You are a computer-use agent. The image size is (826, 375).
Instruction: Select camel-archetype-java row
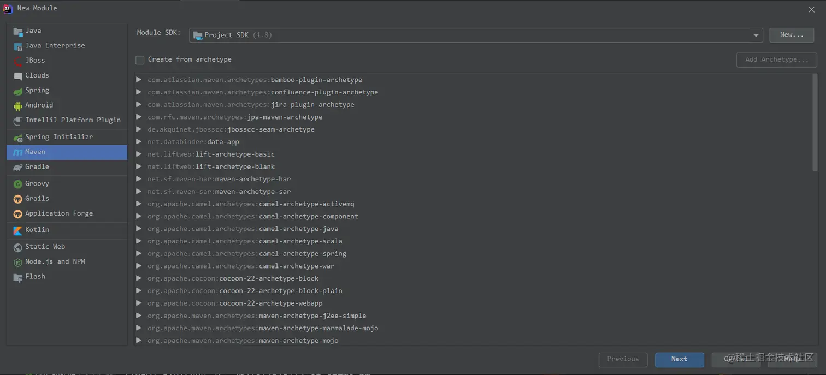(x=474, y=229)
